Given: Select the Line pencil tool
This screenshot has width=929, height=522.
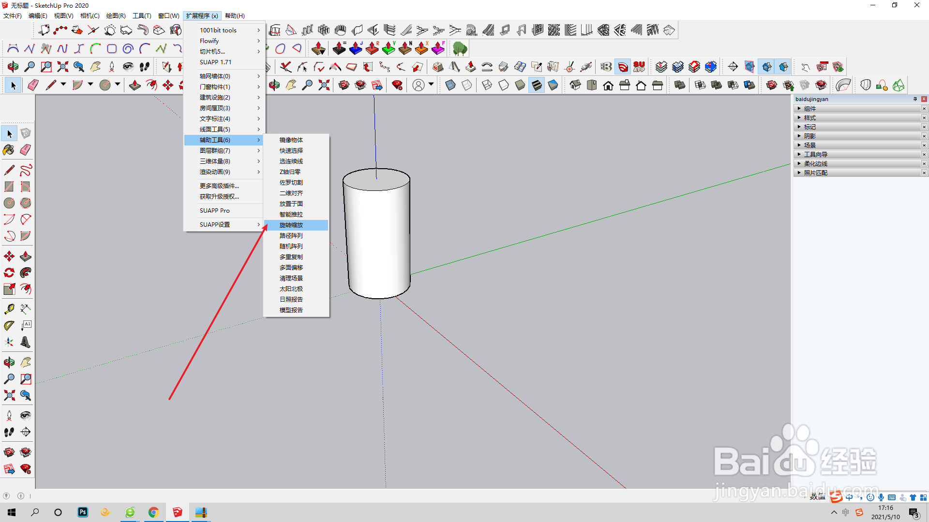Looking at the screenshot, I should (9, 170).
